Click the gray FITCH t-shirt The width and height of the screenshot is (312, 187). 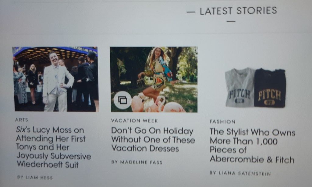click(239, 88)
